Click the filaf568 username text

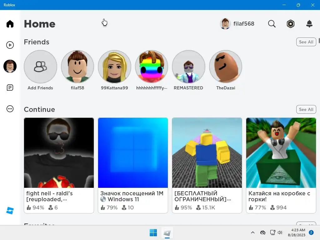pyautogui.click(x=244, y=24)
